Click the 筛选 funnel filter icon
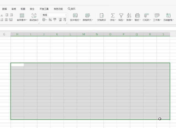Viewport: 176px width, 128px height. 121,15
